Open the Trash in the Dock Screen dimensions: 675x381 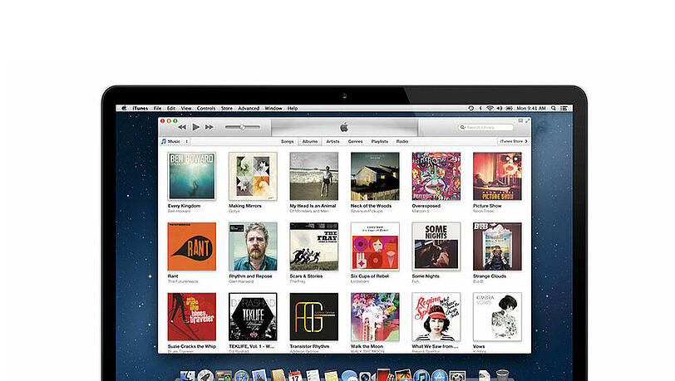click(502, 375)
